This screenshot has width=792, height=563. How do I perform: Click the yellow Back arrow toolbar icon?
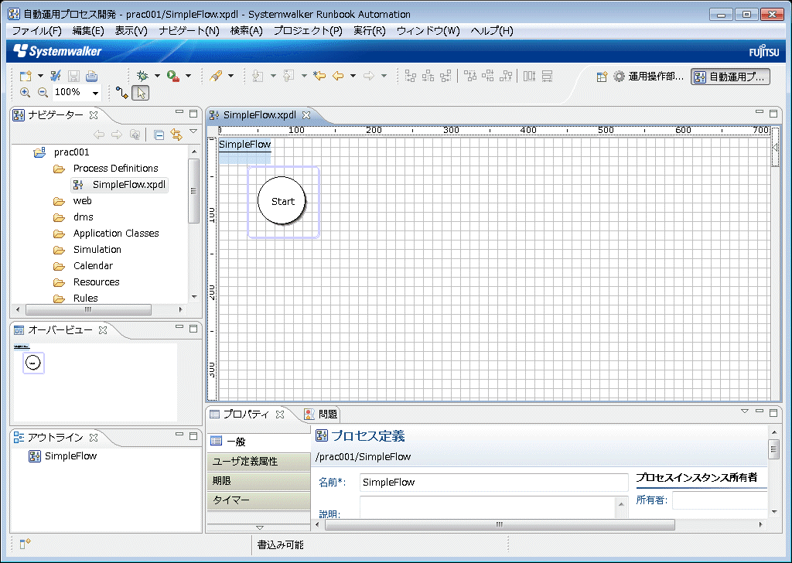[338, 77]
